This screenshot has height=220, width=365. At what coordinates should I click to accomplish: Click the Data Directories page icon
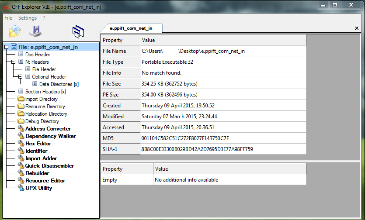pos(35,84)
